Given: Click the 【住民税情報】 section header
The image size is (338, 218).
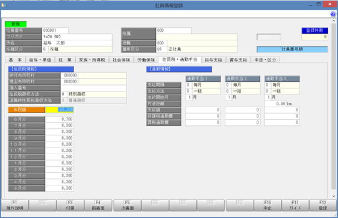Looking at the screenshot, I should point(41,69).
